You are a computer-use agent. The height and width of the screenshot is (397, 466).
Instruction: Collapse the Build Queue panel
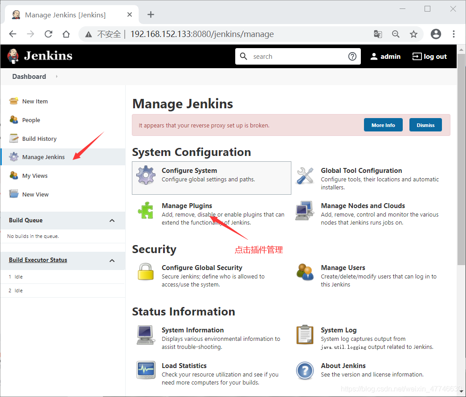point(112,221)
